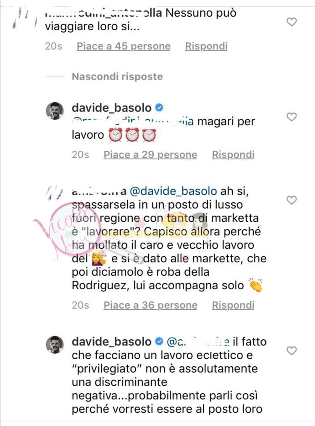Image resolution: width=315 pixels, height=426 pixels.
Task: Tap the verified badge on 'lavoro eclettico' reply
Action: pos(159,341)
